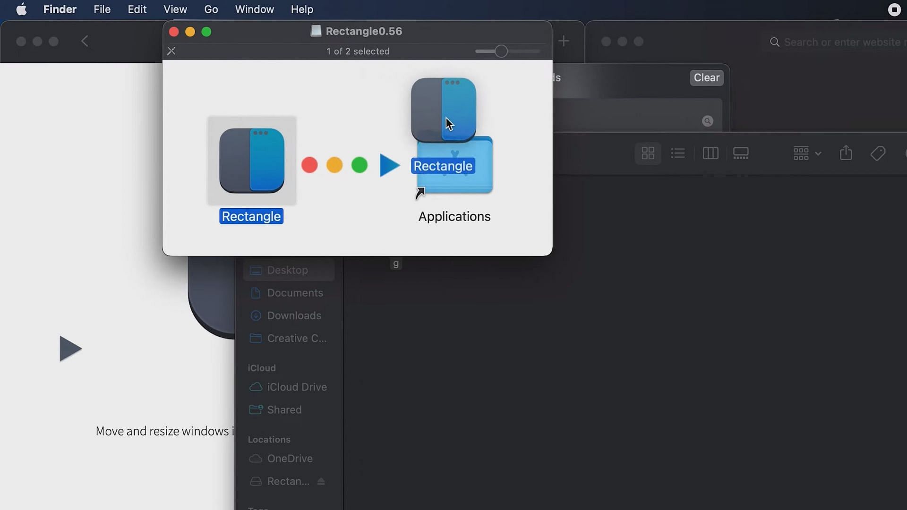The width and height of the screenshot is (907, 510).
Task: Open the View menu
Action: click(x=175, y=9)
